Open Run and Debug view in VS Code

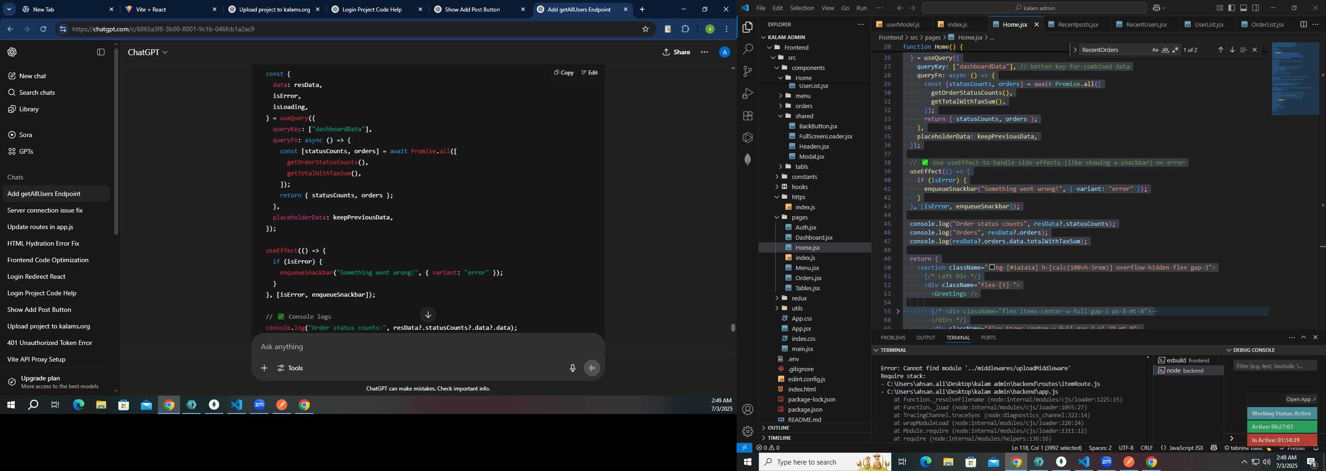[x=748, y=93]
